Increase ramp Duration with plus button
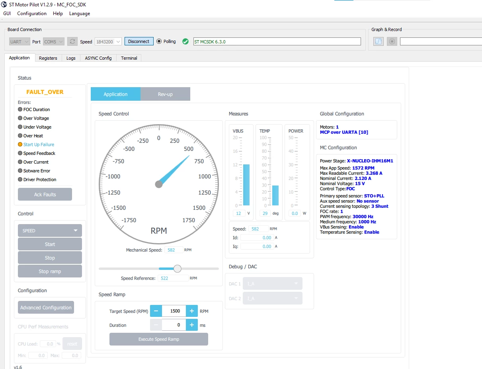This screenshot has width=482, height=369. (x=192, y=325)
